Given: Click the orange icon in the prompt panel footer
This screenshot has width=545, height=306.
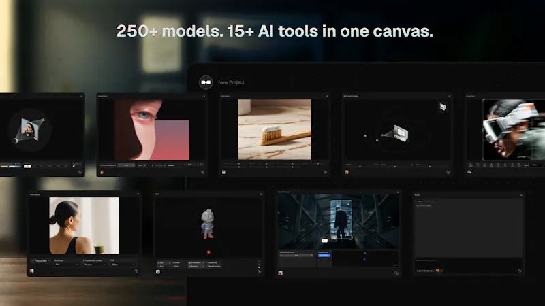Looking at the screenshot, I should pyautogui.click(x=437, y=271).
